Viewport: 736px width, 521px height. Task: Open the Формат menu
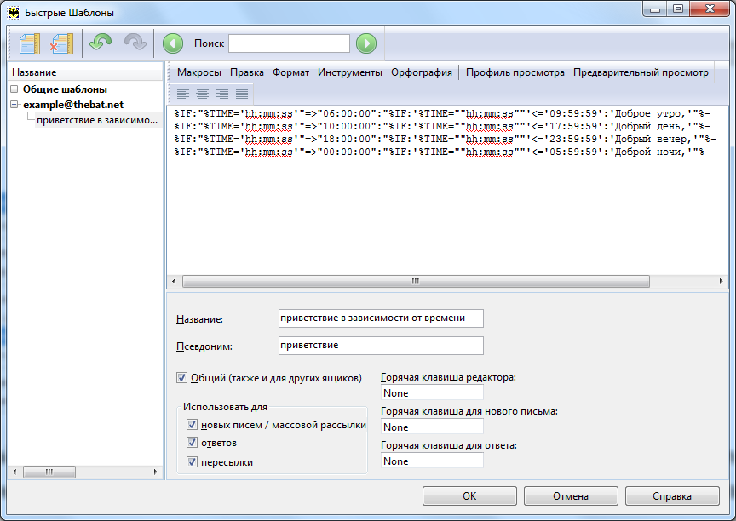tap(290, 72)
